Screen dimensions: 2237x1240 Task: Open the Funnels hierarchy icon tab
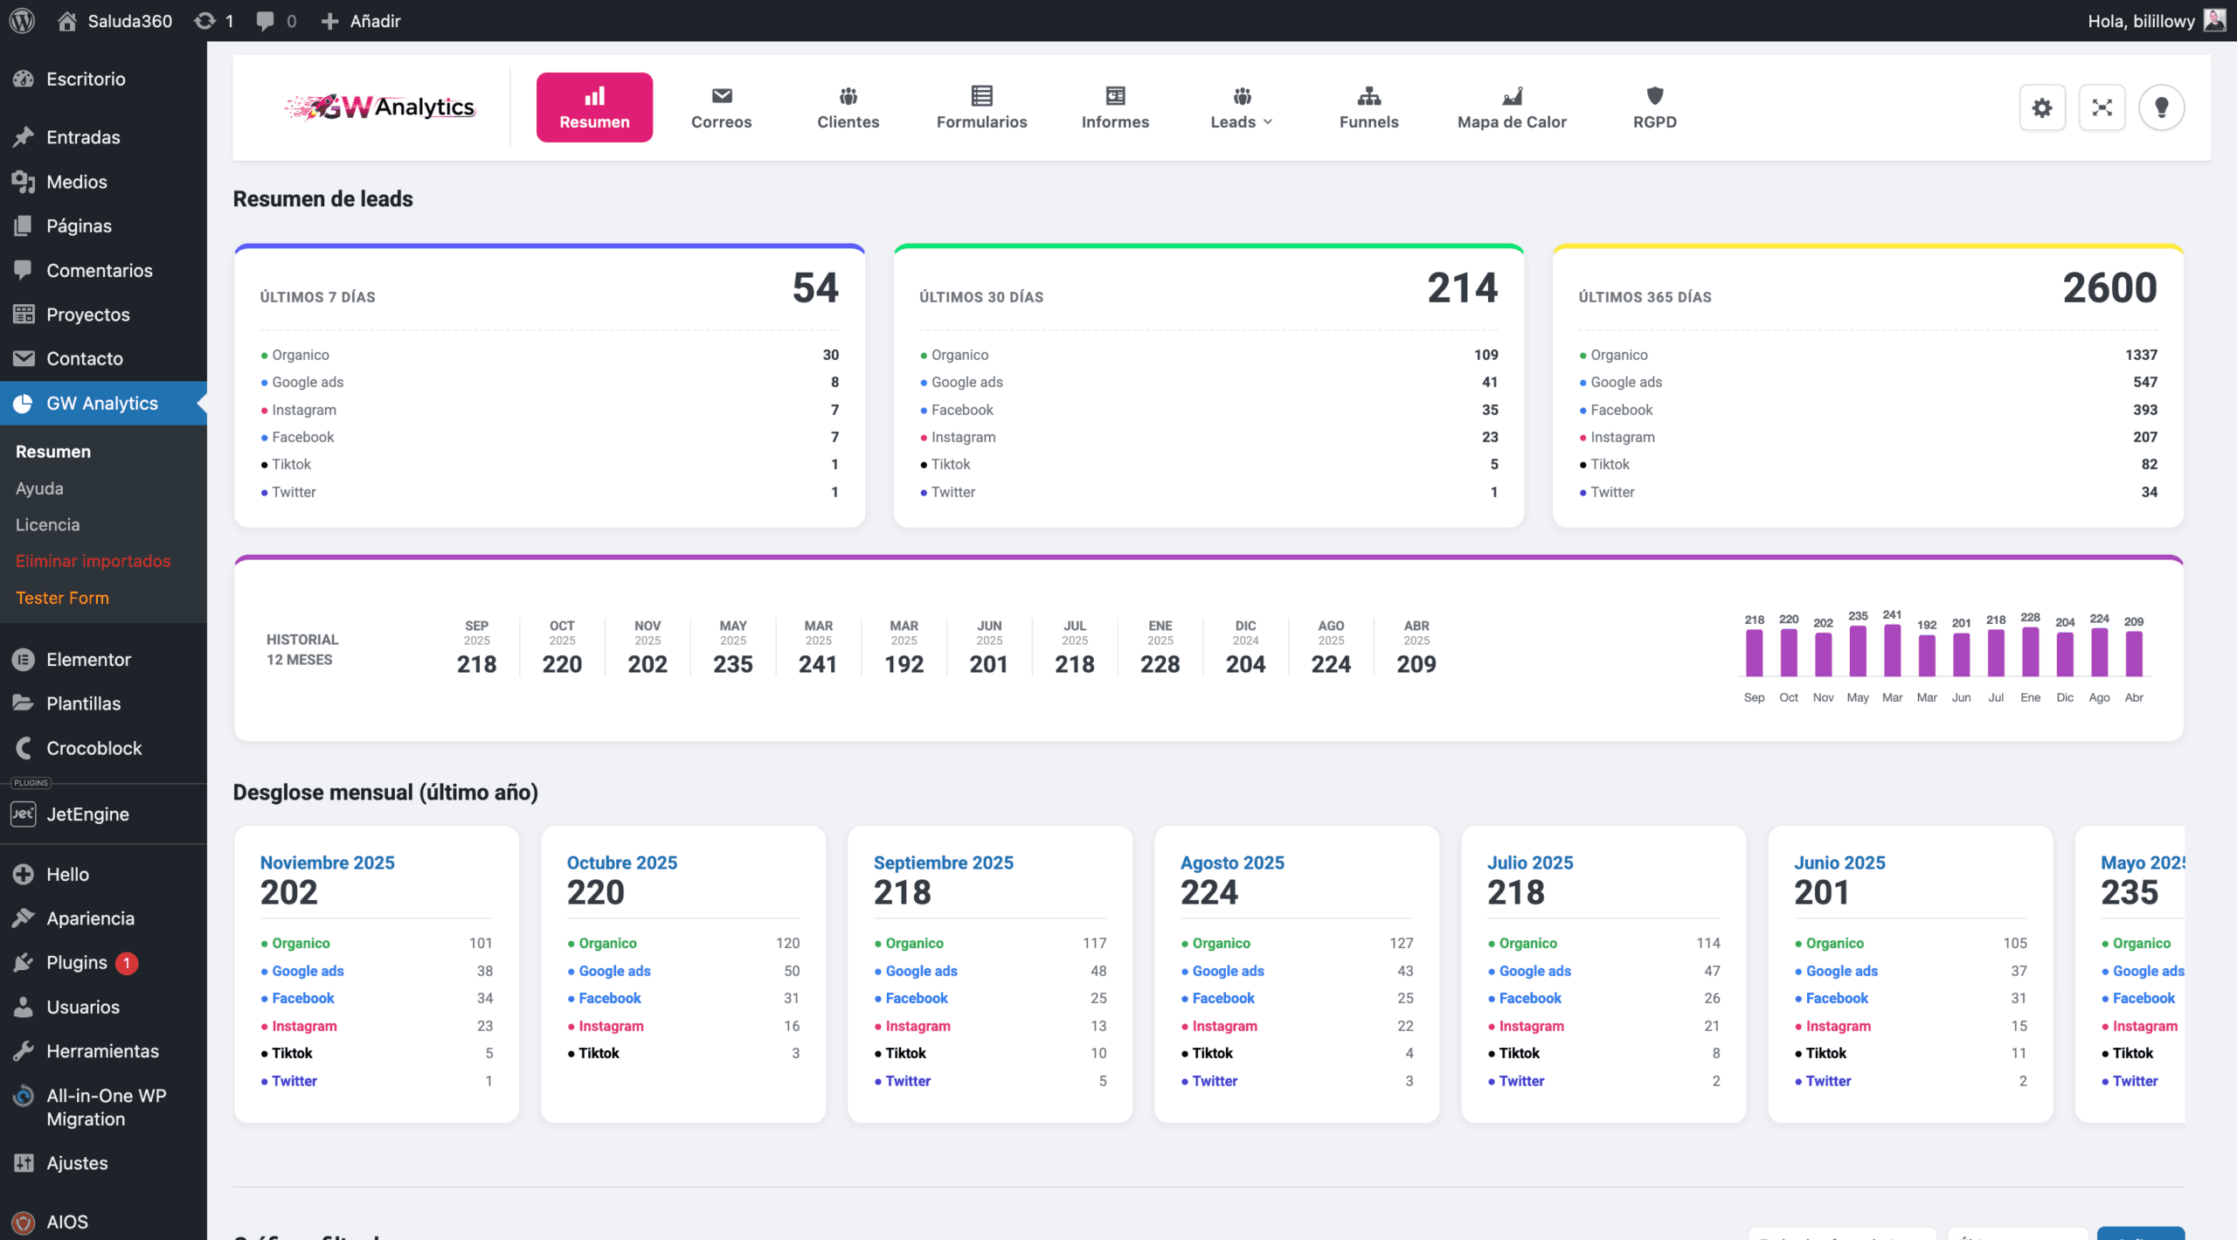click(x=1368, y=107)
